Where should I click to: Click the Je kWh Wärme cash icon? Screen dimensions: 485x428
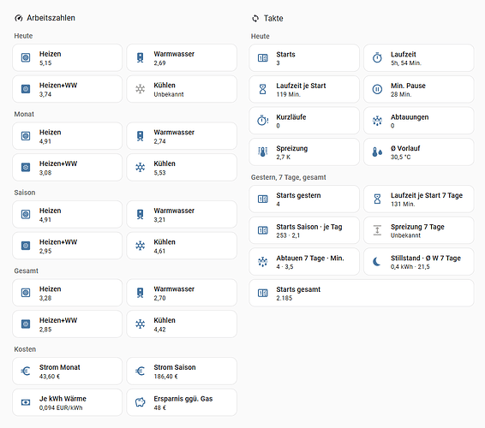pos(26,402)
